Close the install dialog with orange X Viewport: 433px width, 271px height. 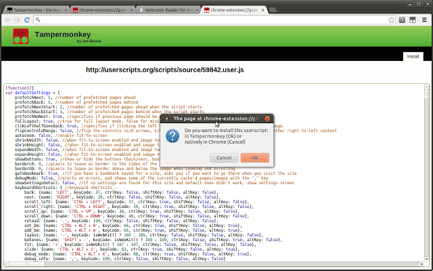267,119
